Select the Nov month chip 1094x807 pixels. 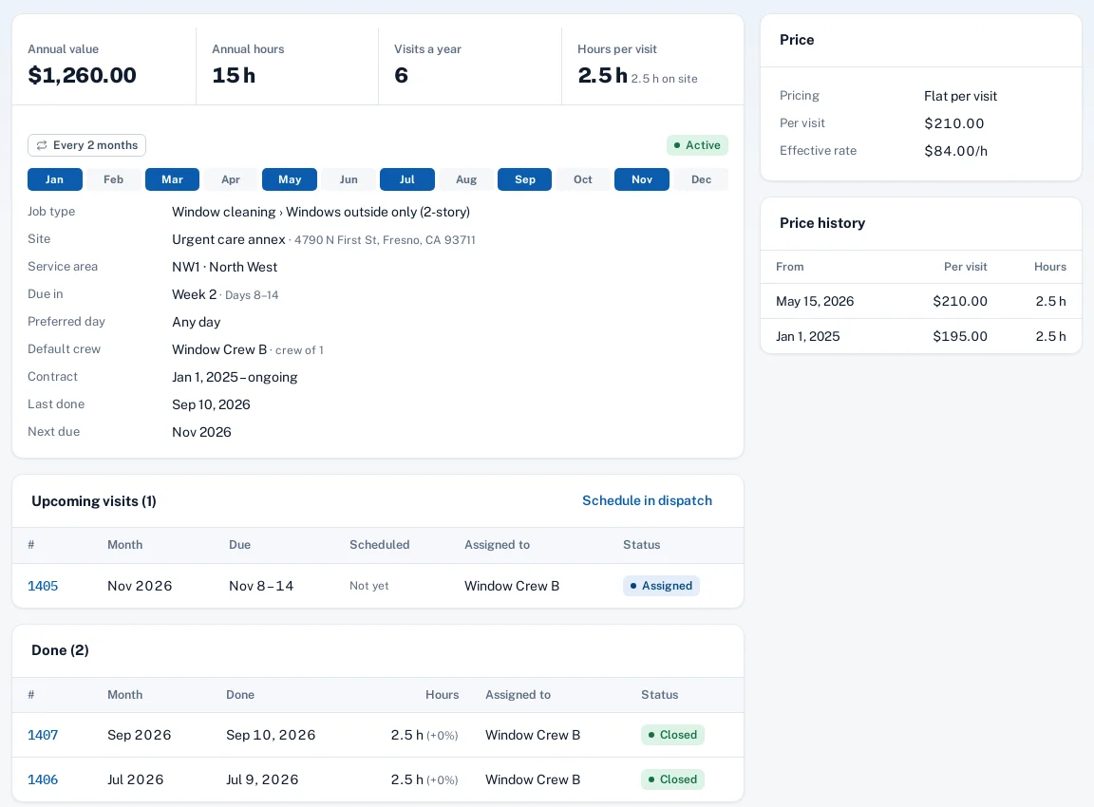click(642, 179)
